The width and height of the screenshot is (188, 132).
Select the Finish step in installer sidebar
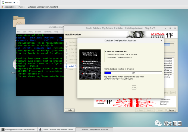(71, 70)
